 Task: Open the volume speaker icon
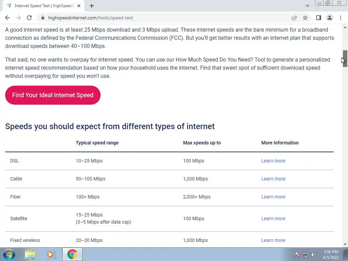pyautogui.click(x=314, y=255)
